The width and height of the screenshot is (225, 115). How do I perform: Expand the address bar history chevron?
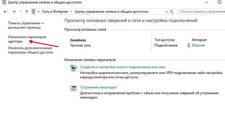click(166, 12)
